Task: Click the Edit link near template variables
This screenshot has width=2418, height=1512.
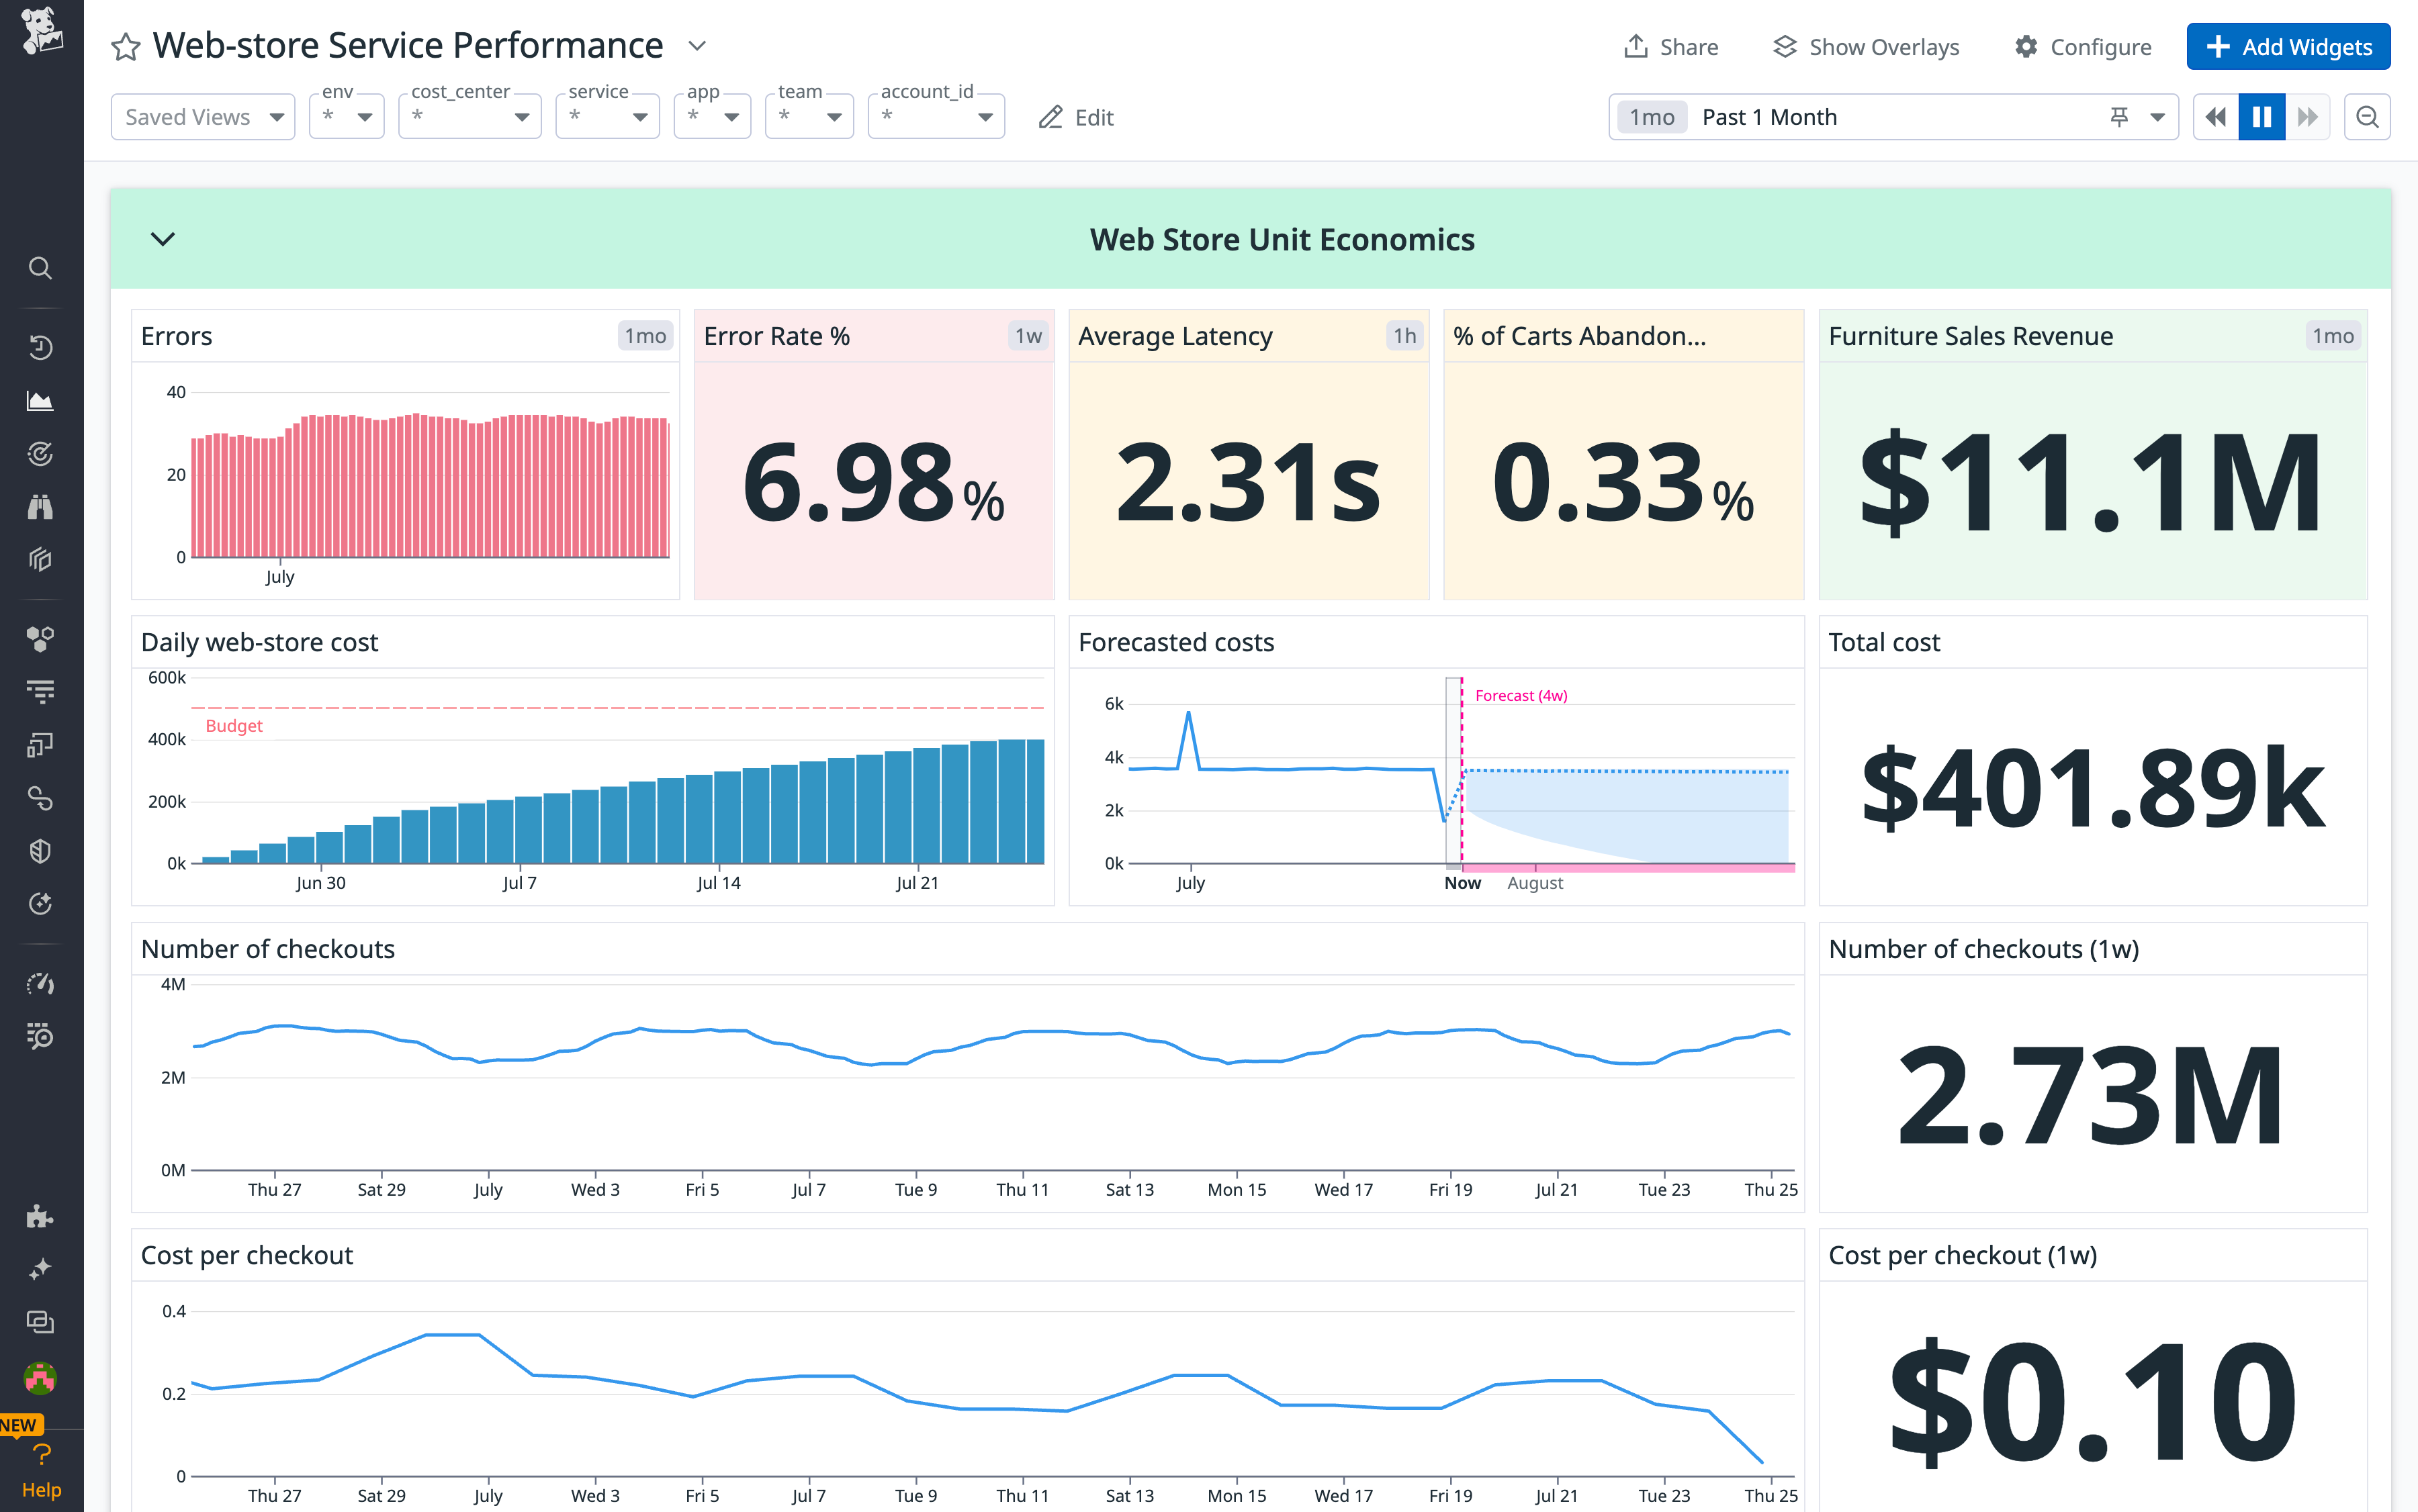Action: tap(1077, 117)
